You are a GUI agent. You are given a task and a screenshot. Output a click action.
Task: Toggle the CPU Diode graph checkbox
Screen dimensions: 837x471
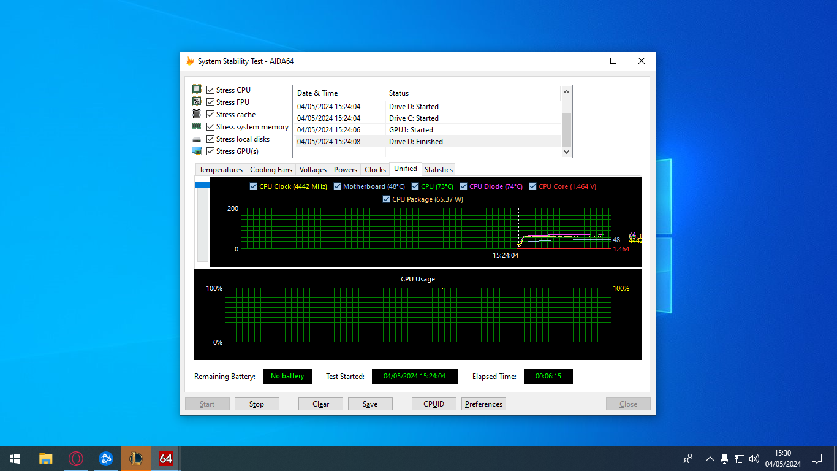464,186
